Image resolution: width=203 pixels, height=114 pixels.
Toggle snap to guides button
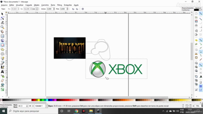pyautogui.click(x=201, y=90)
